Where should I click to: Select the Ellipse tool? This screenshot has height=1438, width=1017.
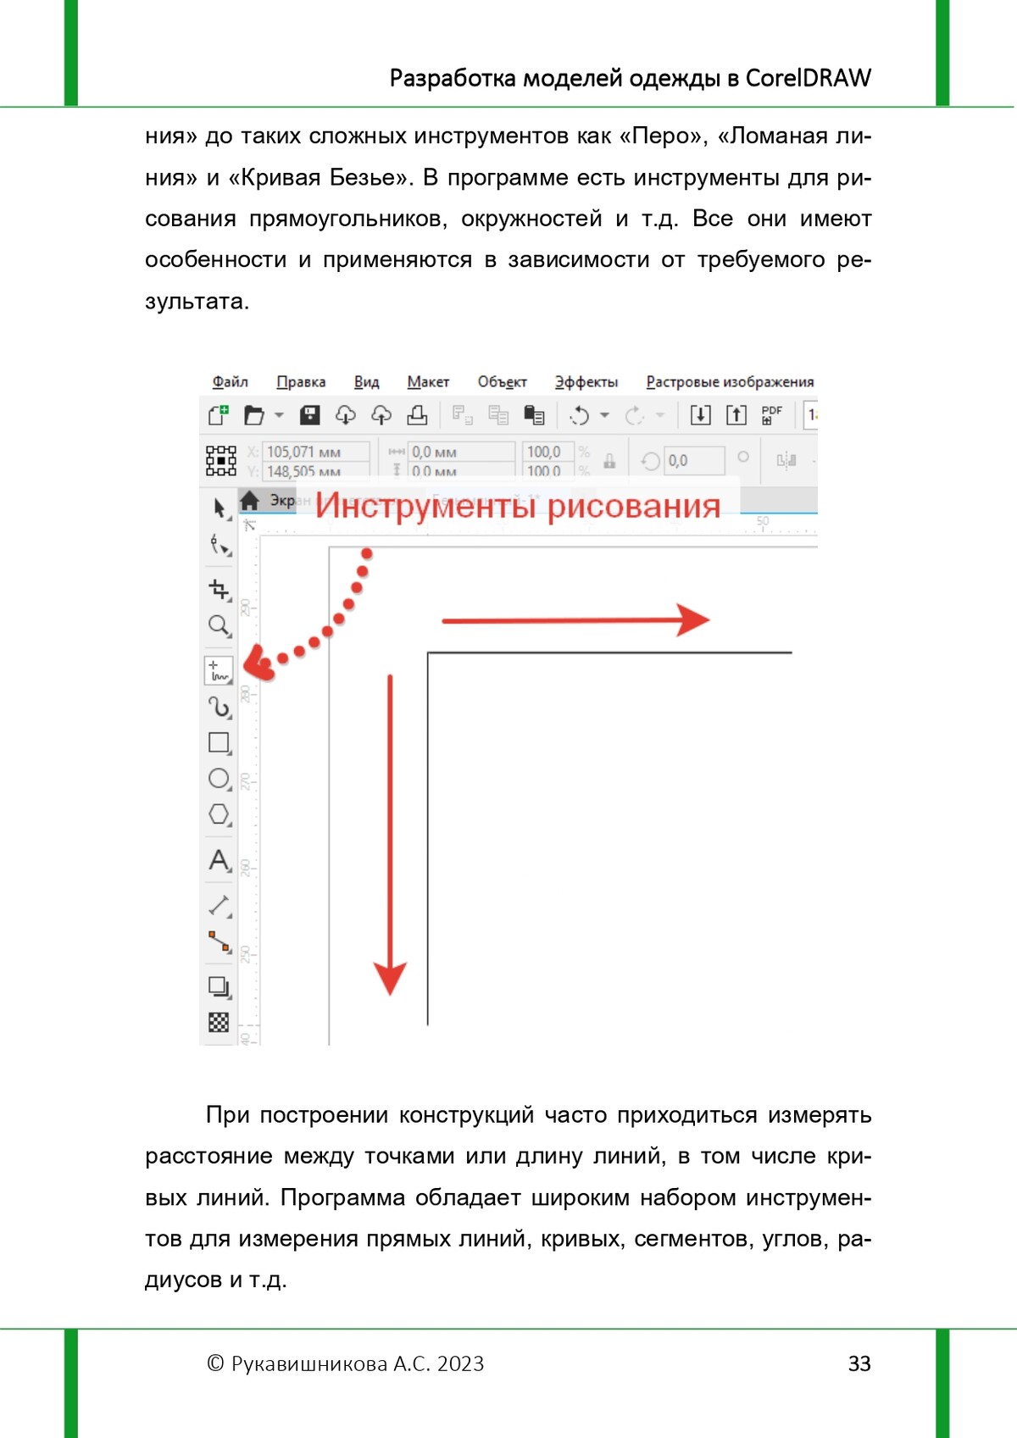click(220, 779)
